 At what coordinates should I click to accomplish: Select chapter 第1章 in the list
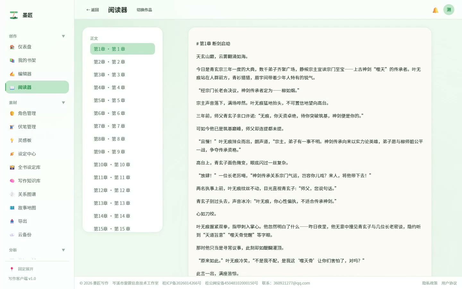[x=123, y=49]
